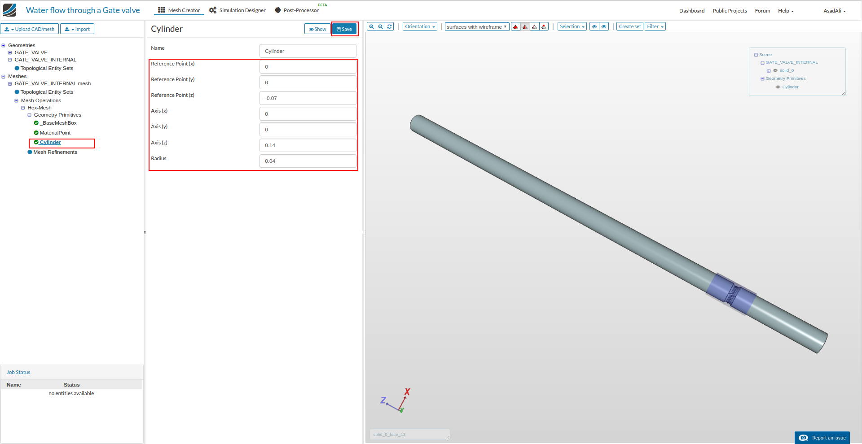The height and width of the screenshot is (444, 862).
Task: Click blue dot beside Mesh Refinements
Action: tap(30, 152)
